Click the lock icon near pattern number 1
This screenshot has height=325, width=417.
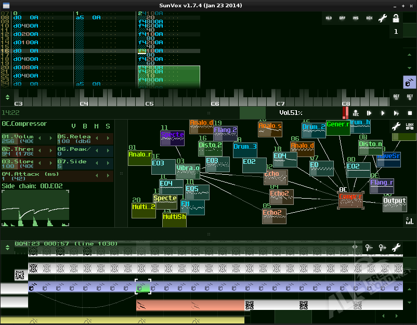point(396,18)
